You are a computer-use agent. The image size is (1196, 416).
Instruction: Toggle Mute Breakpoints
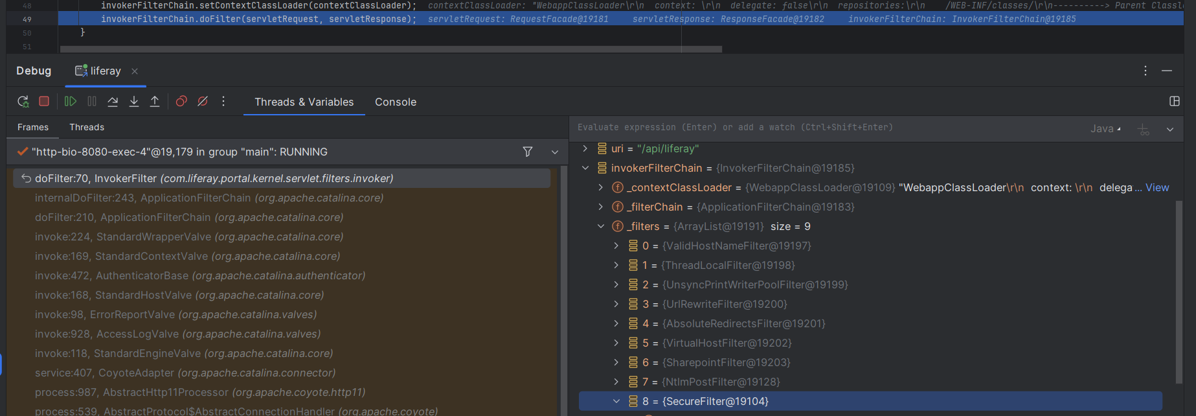[x=203, y=102]
